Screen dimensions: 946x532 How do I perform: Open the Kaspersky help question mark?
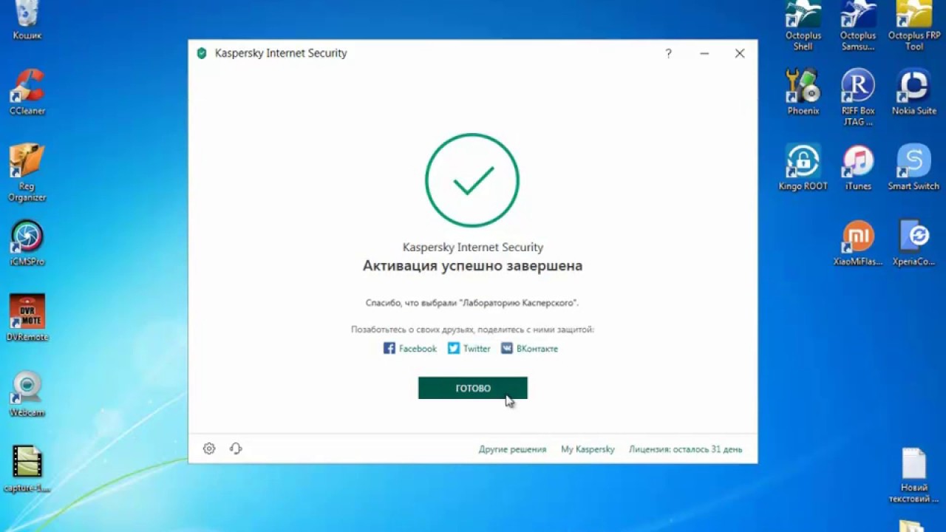[668, 53]
